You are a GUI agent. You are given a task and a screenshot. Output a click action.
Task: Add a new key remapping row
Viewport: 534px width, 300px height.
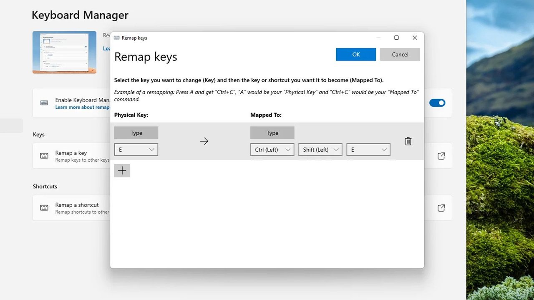(x=122, y=170)
